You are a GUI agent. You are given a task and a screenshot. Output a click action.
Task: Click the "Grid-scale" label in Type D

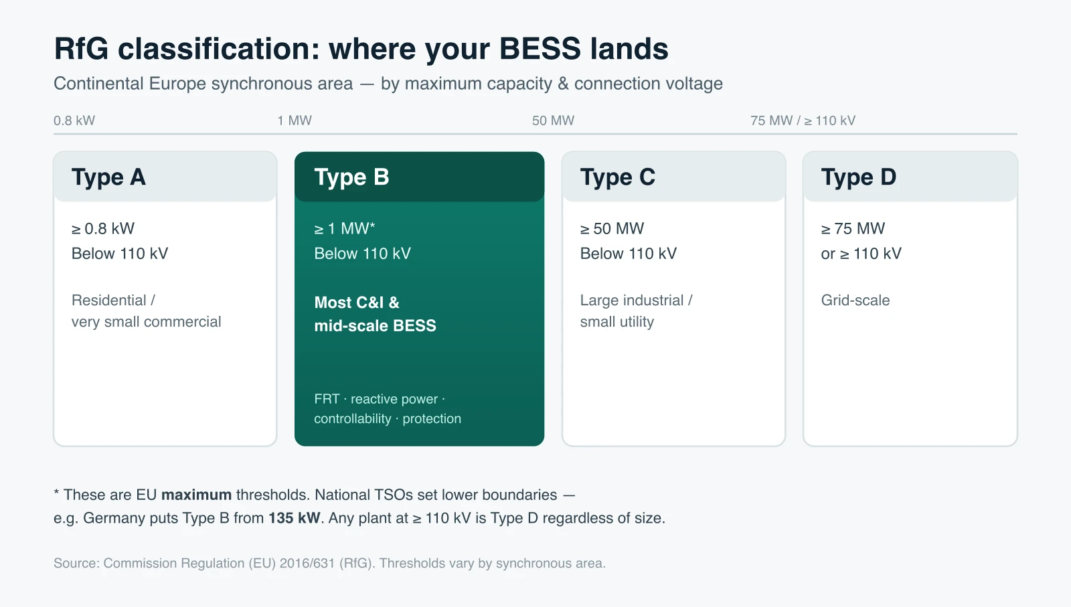(x=855, y=300)
